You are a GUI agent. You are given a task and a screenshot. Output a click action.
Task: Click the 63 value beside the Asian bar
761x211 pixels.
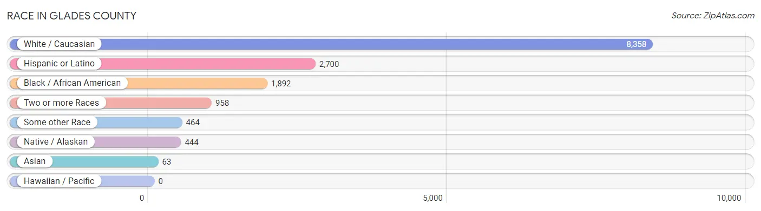(x=167, y=162)
